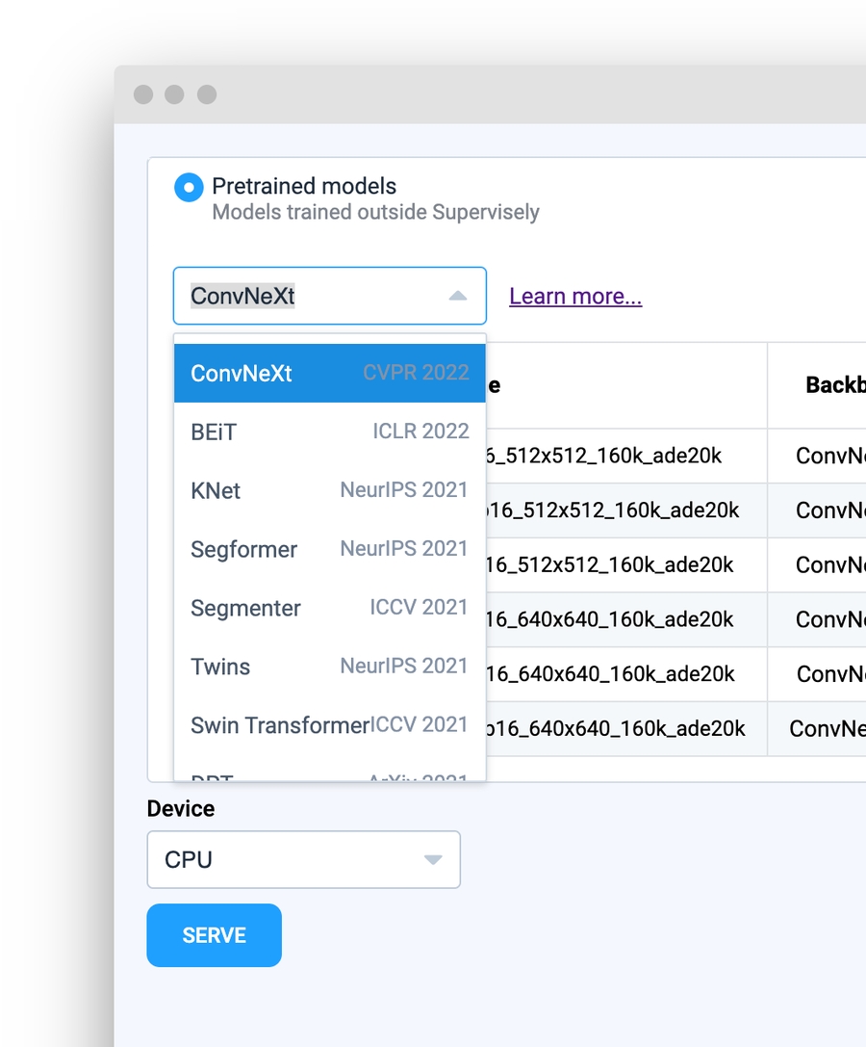The width and height of the screenshot is (866, 1047).
Task: Click the rightmost gray window control dot
Action: (x=207, y=94)
